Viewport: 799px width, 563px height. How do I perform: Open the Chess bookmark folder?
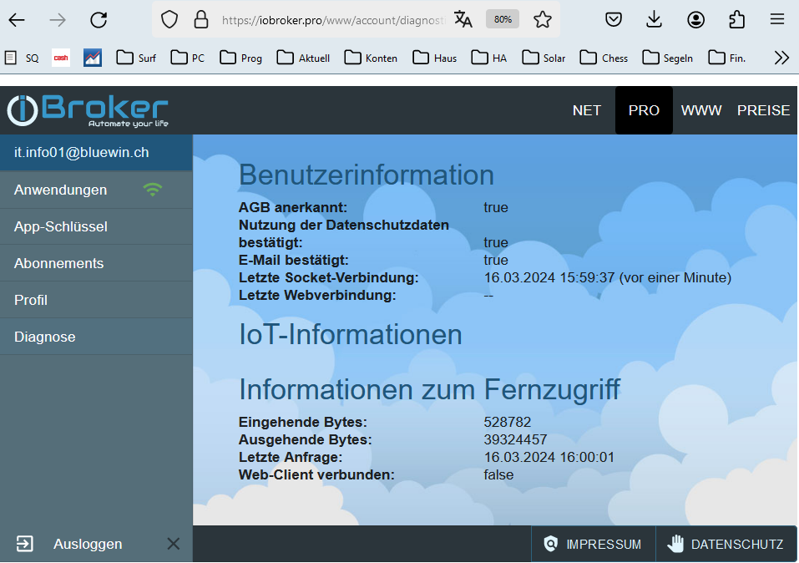click(604, 58)
